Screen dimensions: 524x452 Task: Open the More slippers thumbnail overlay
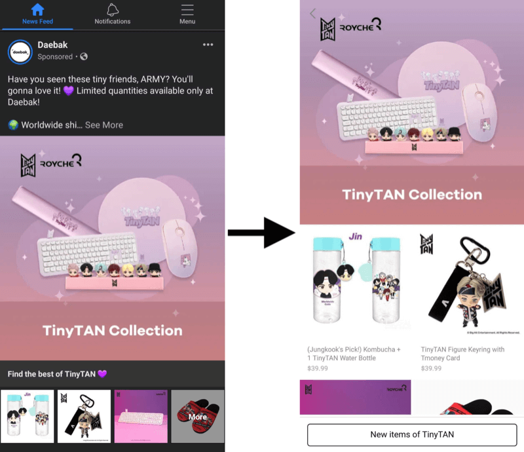pyautogui.click(x=198, y=416)
